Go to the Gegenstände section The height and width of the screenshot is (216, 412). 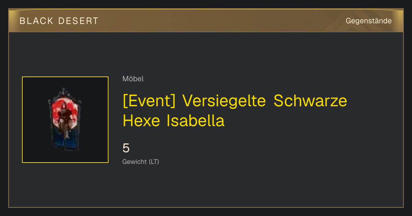click(x=369, y=21)
